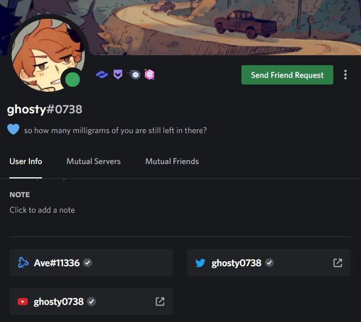Click the Twitter bird icon
Screen dimensions: 361x322
point(200,263)
